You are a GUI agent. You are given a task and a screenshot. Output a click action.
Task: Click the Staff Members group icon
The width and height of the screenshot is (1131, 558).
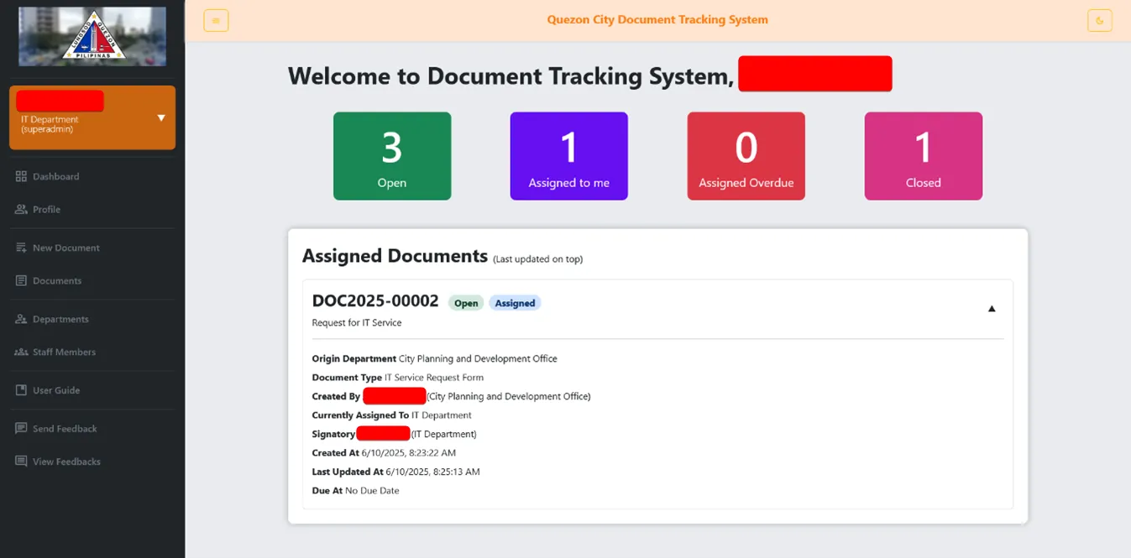[x=21, y=352]
